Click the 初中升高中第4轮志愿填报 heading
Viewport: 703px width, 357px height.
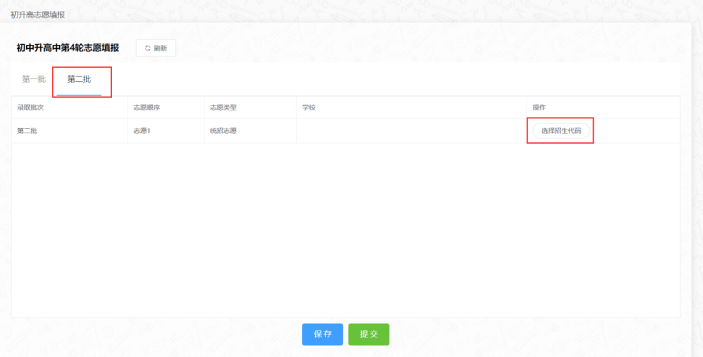(x=68, y=48)
